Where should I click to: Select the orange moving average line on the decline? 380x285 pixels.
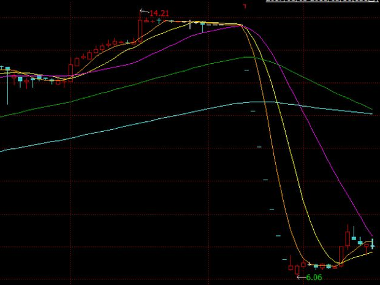[x=270, y=135]
